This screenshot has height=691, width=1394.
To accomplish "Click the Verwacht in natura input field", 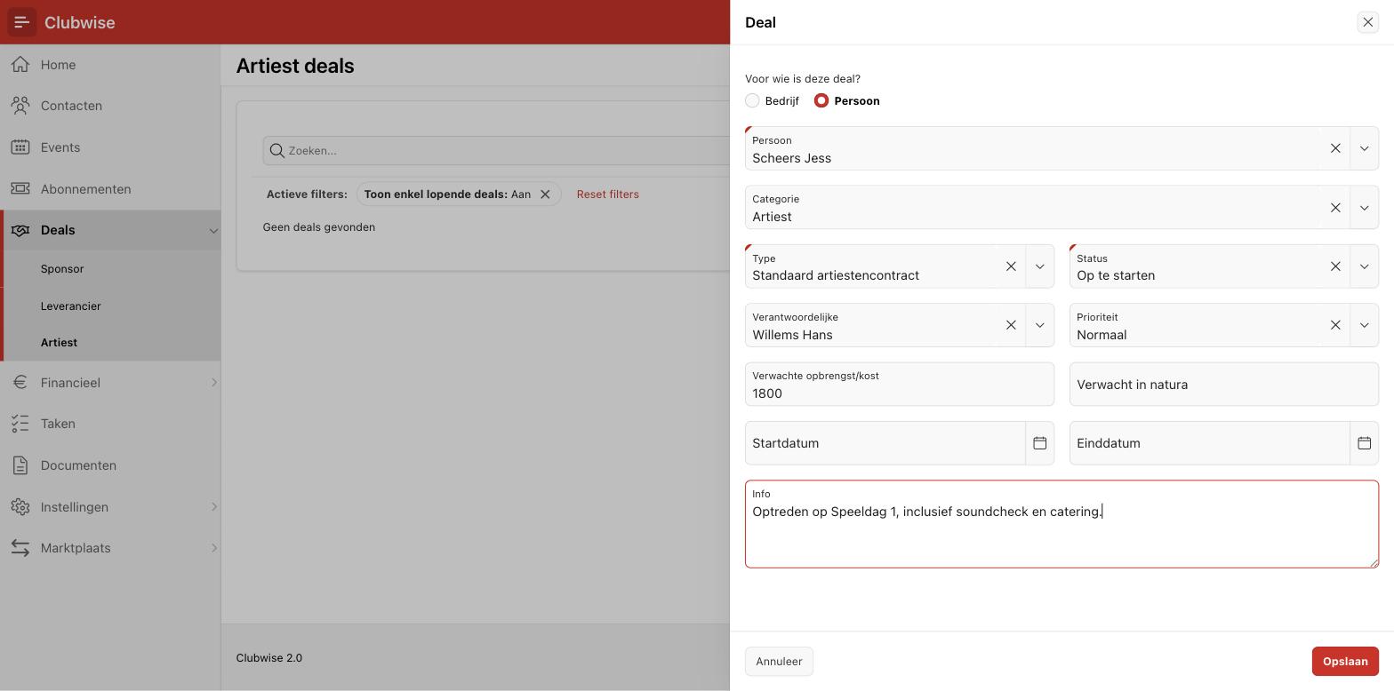I will point(1223,385).
